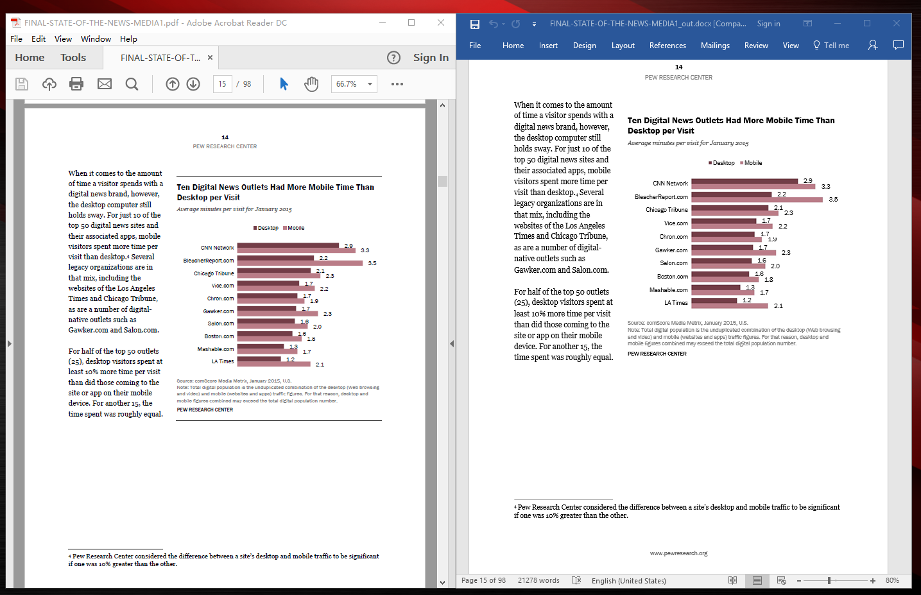
Task: Open the Word Layout ribbon tab
Action: pyautogui.click(x=623, y=46)
